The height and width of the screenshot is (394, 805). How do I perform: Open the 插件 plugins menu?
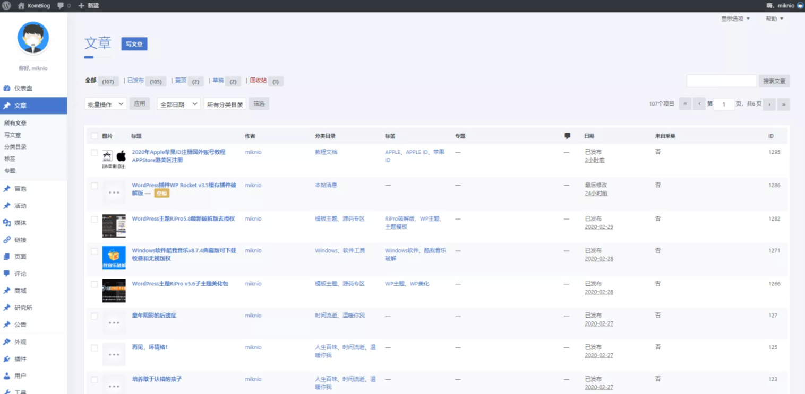(20, 359)
